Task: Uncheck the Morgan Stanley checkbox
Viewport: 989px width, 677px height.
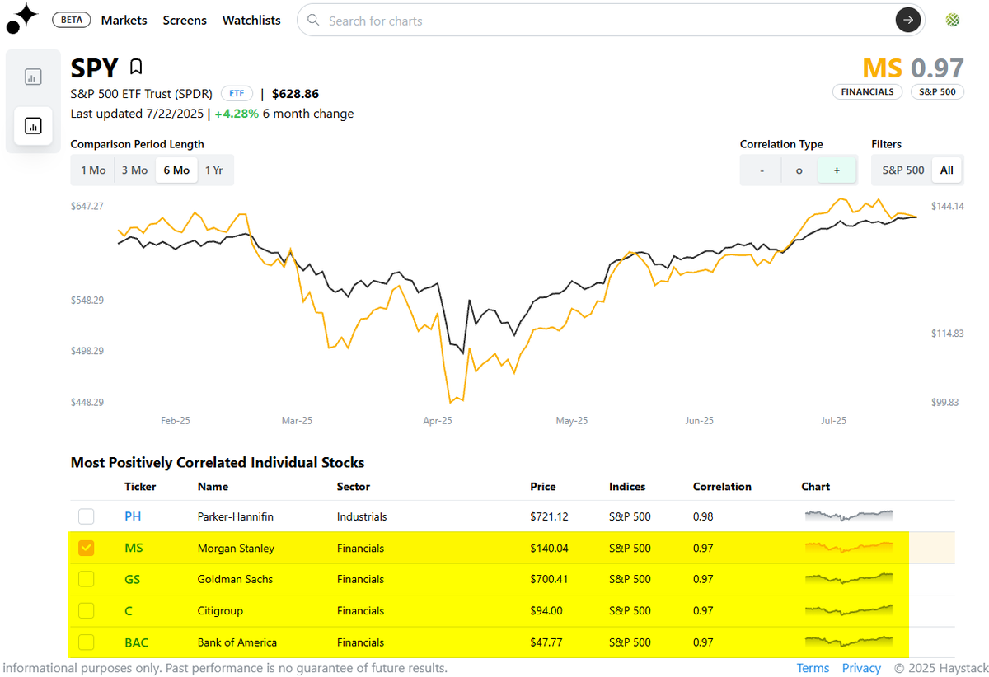Action: point(87,548)
